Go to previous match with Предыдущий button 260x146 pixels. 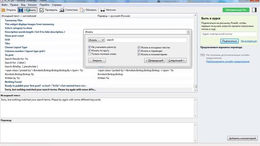pyautogui.click(x=155, y=60)
